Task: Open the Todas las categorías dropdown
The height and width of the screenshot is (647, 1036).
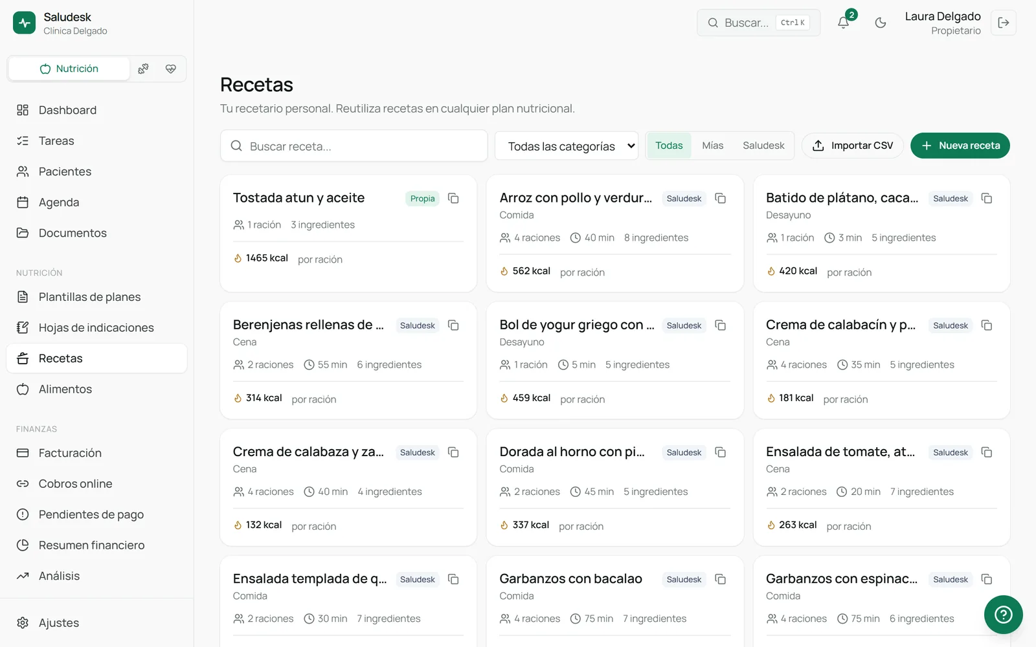Action: [567, 146]
